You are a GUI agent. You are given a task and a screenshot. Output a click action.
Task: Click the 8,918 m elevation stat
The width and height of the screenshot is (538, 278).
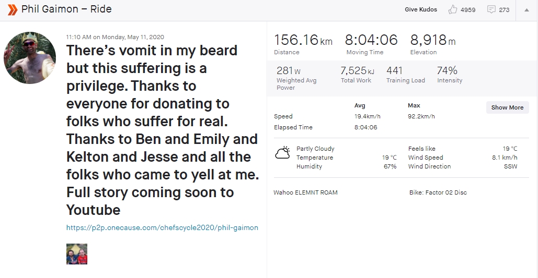(x=433, y=40)
